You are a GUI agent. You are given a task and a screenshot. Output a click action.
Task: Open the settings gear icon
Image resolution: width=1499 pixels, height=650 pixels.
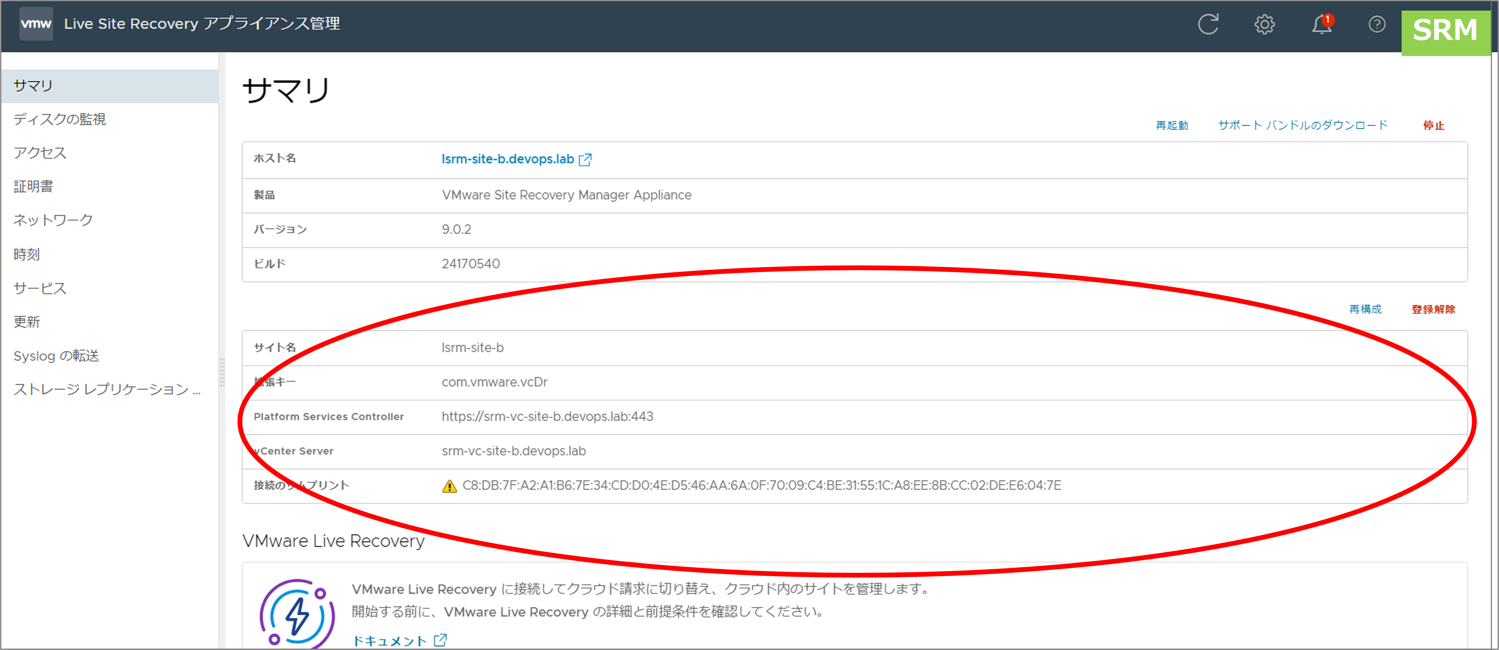point(1264,25)
